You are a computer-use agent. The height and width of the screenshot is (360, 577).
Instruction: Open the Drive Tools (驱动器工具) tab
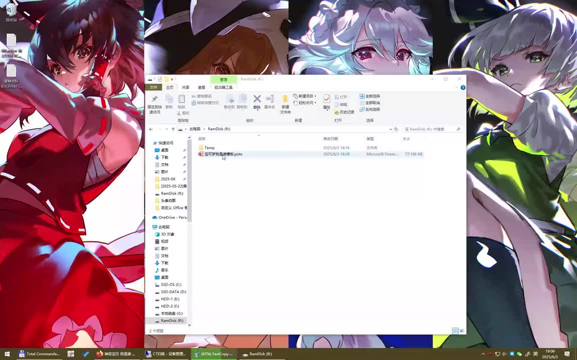223,87
